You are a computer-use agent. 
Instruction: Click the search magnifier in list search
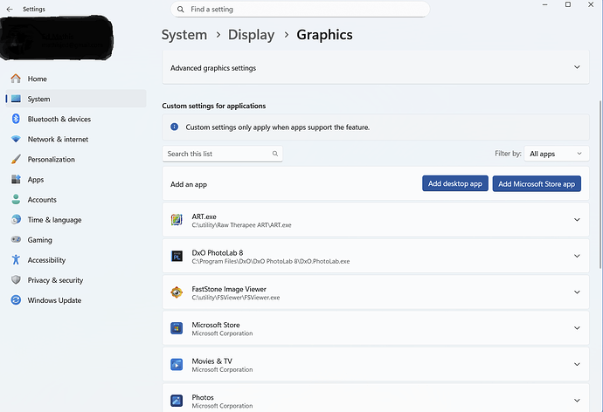275,154
